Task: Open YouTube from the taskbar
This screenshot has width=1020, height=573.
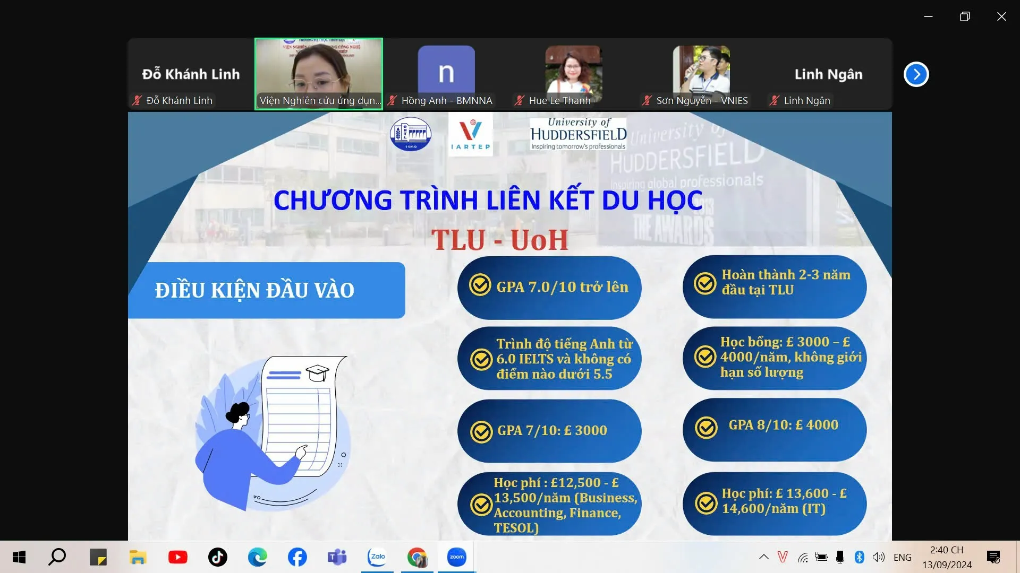Action: point(178,557)
